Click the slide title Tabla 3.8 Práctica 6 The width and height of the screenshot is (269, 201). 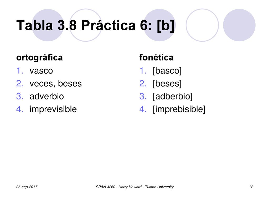(95, 25)
